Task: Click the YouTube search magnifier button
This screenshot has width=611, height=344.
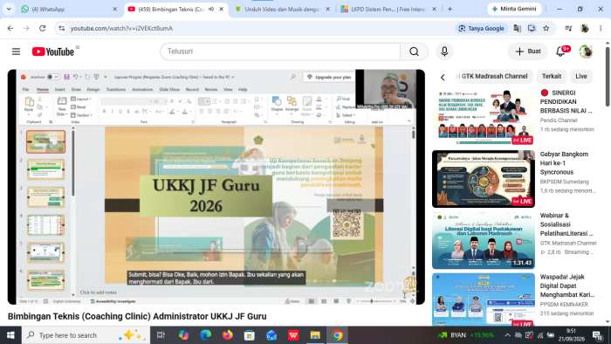Action: coord(414,52)
